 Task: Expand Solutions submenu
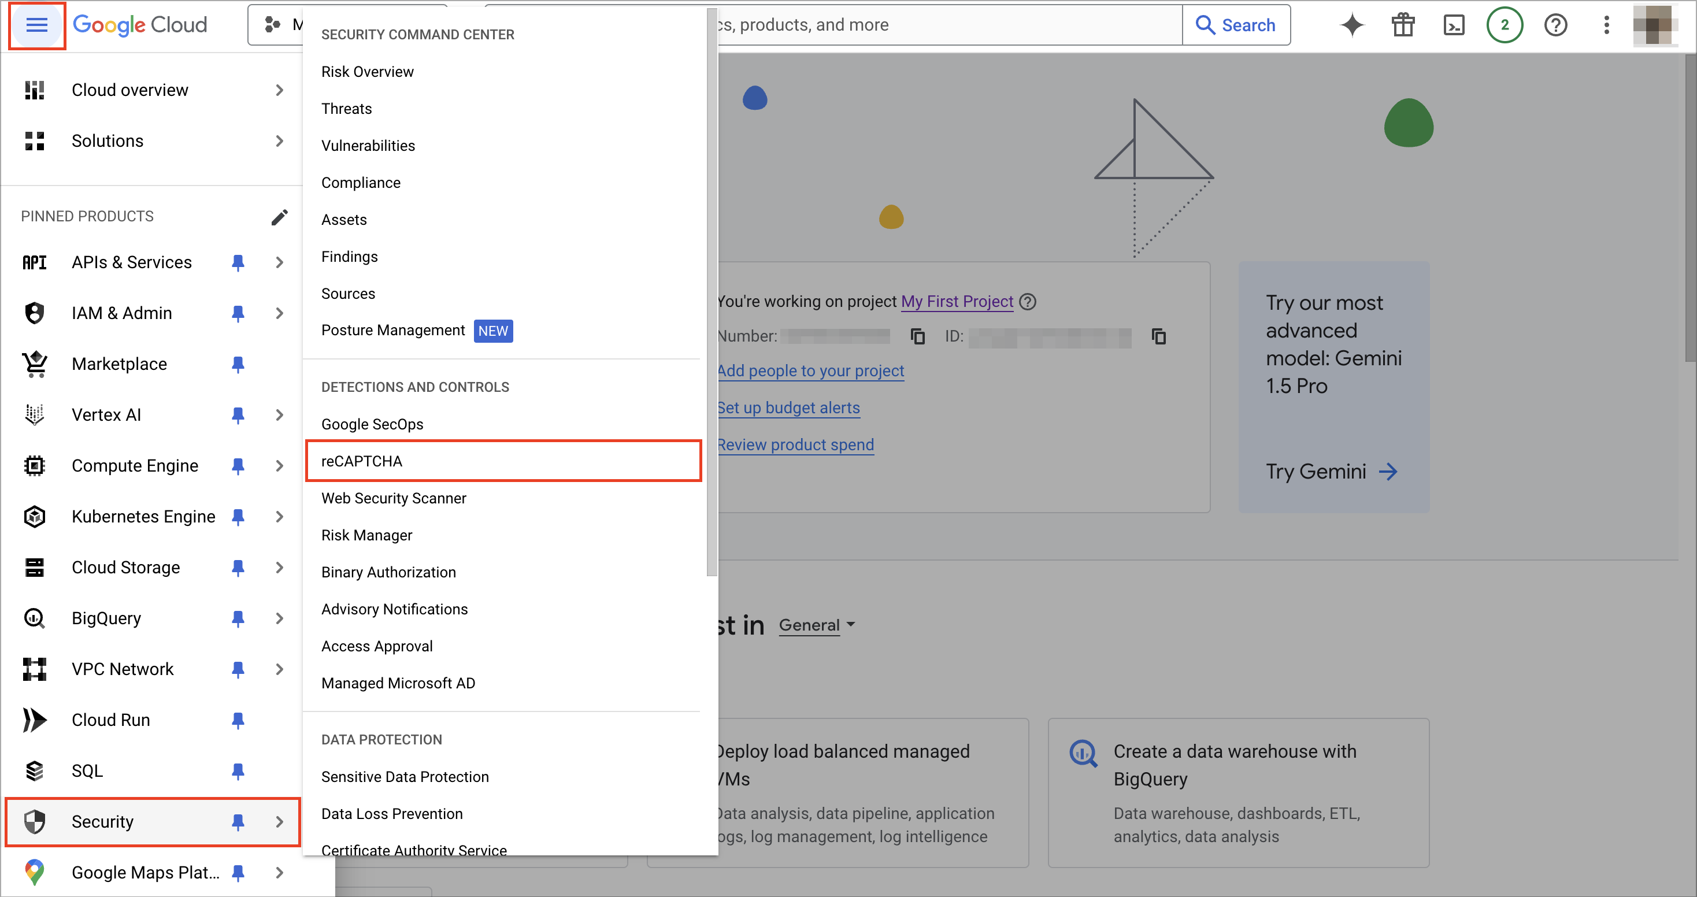pos(279,141)
